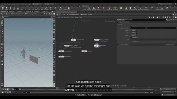The width and height of the screenshot is (177, 99).
Task: Click the green Y-axis transform handle
Action: point(34,50)
